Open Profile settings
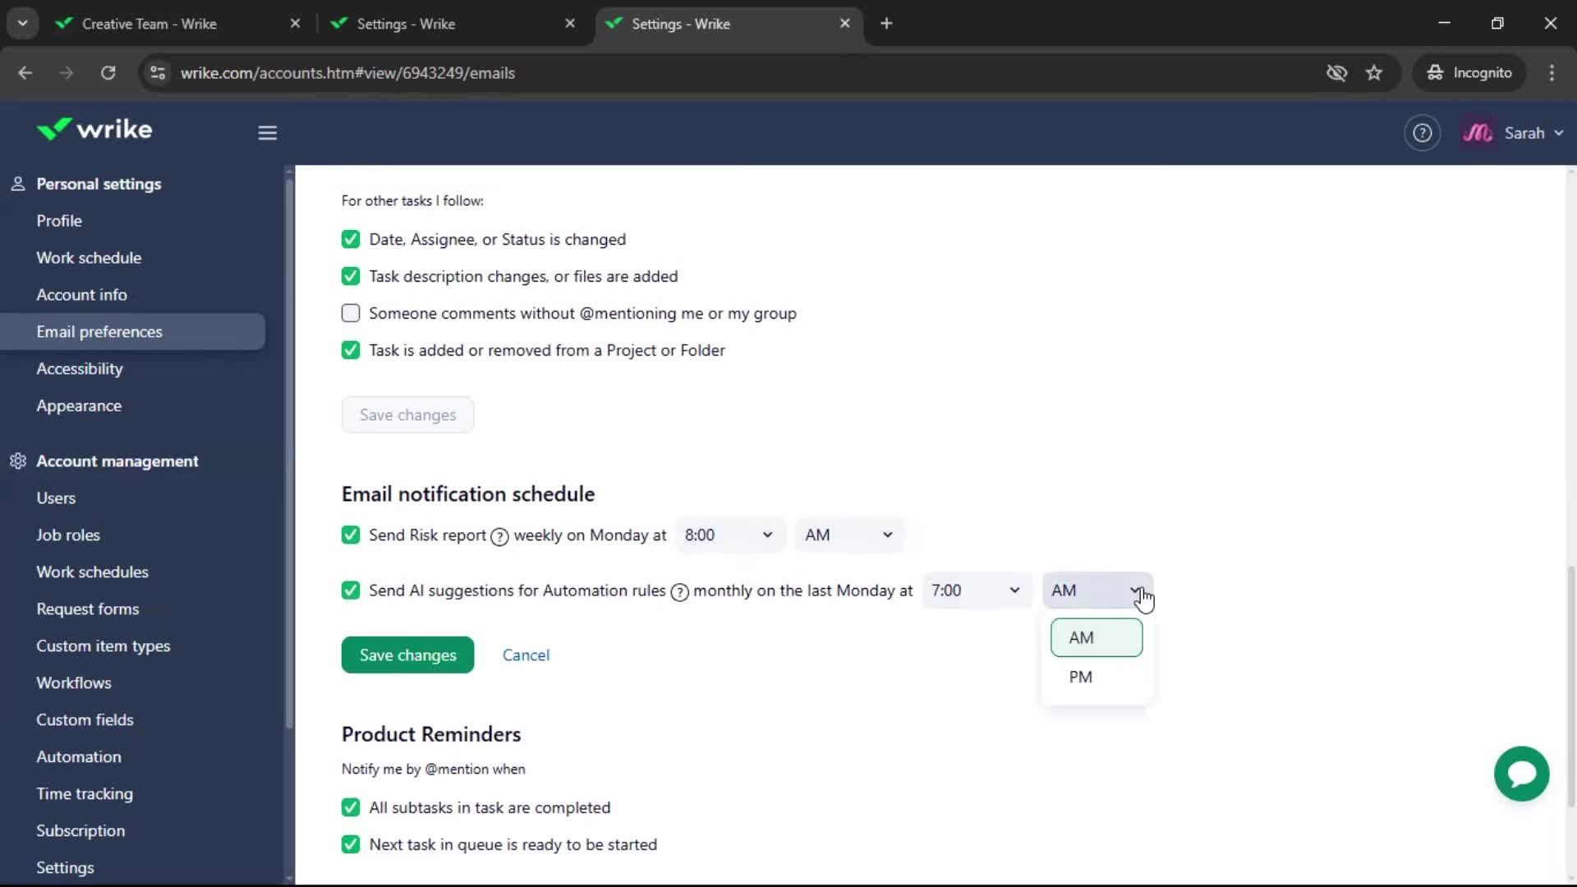 pyautogui.click(x=59, y=221)
